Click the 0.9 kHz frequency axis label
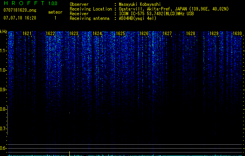245x156 pixels. [x=3, y=90]
